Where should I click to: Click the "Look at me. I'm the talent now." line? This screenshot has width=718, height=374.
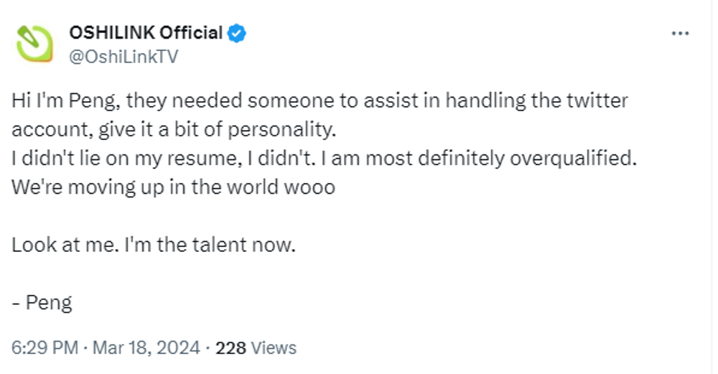coord(153,246)
